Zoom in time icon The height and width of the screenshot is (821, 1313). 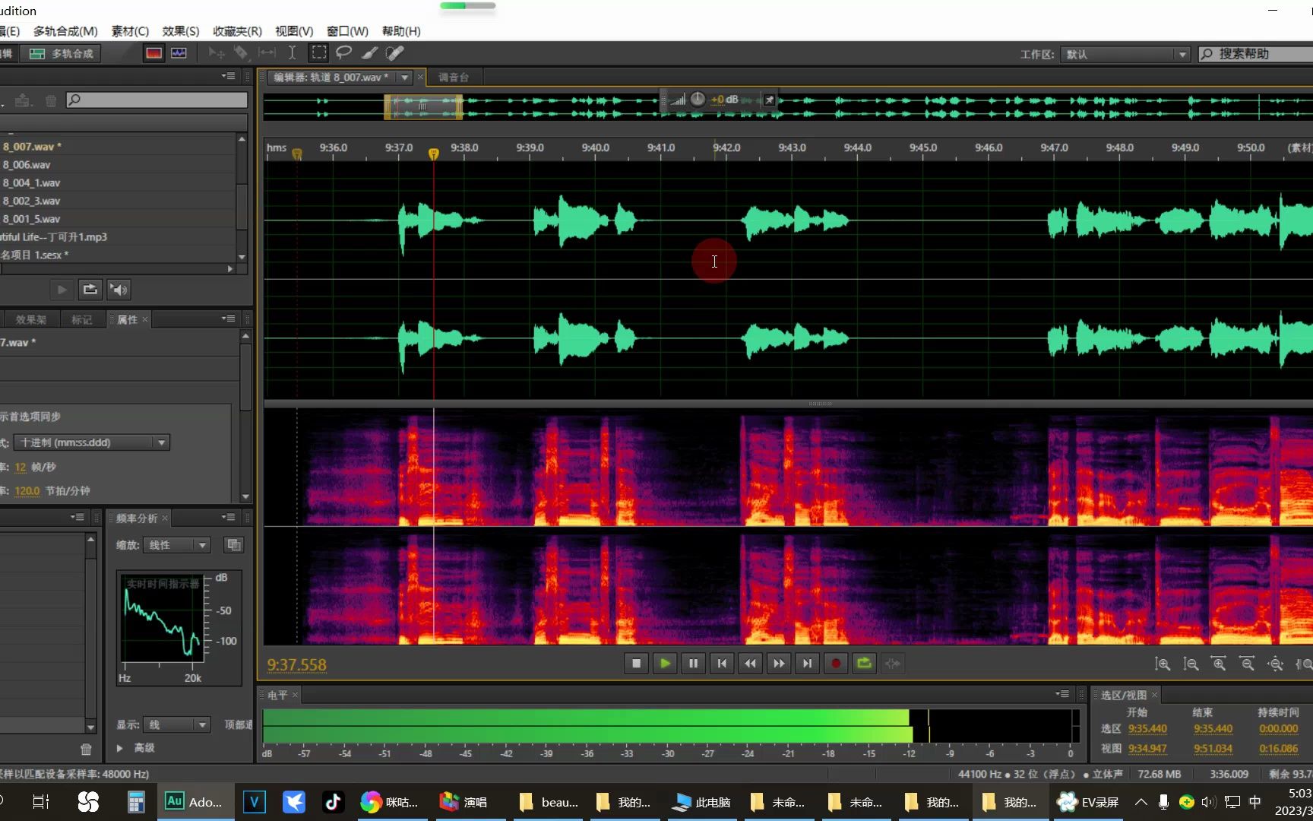point(1219,664)
